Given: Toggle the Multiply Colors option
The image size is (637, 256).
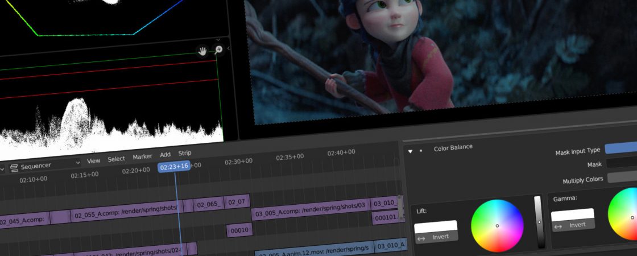Looking at the screenshot, I should pos(622,177).
